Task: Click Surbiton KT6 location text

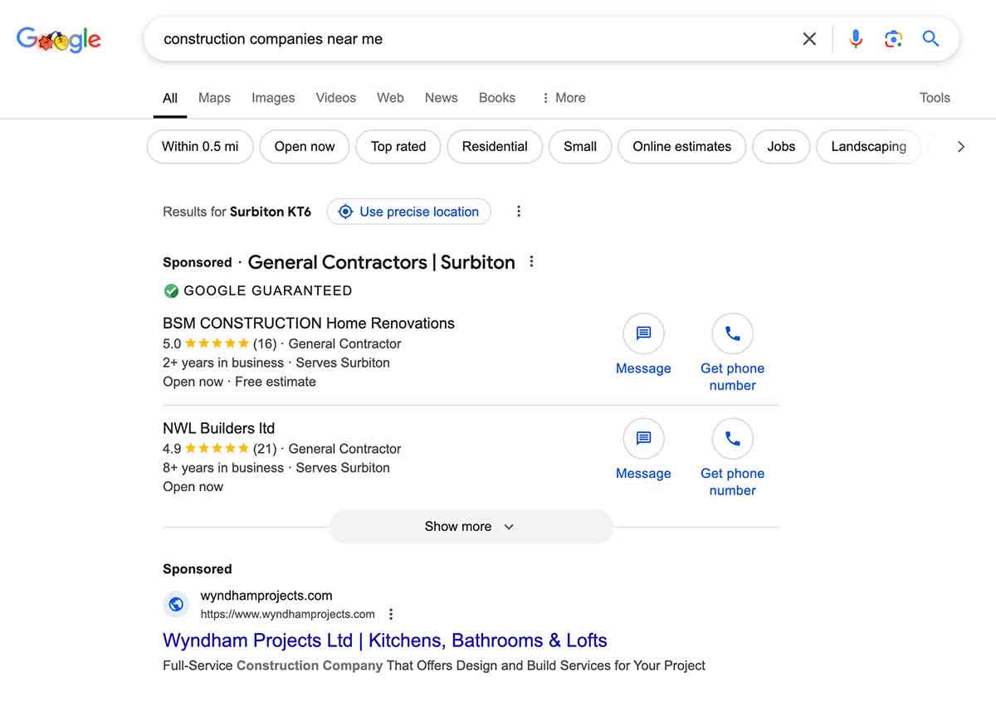Action: [271, 212]
